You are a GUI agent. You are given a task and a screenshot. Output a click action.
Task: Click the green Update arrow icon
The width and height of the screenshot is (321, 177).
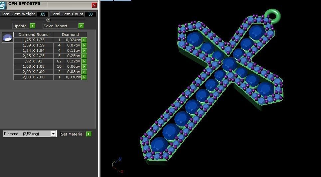[x=33, y=26]
